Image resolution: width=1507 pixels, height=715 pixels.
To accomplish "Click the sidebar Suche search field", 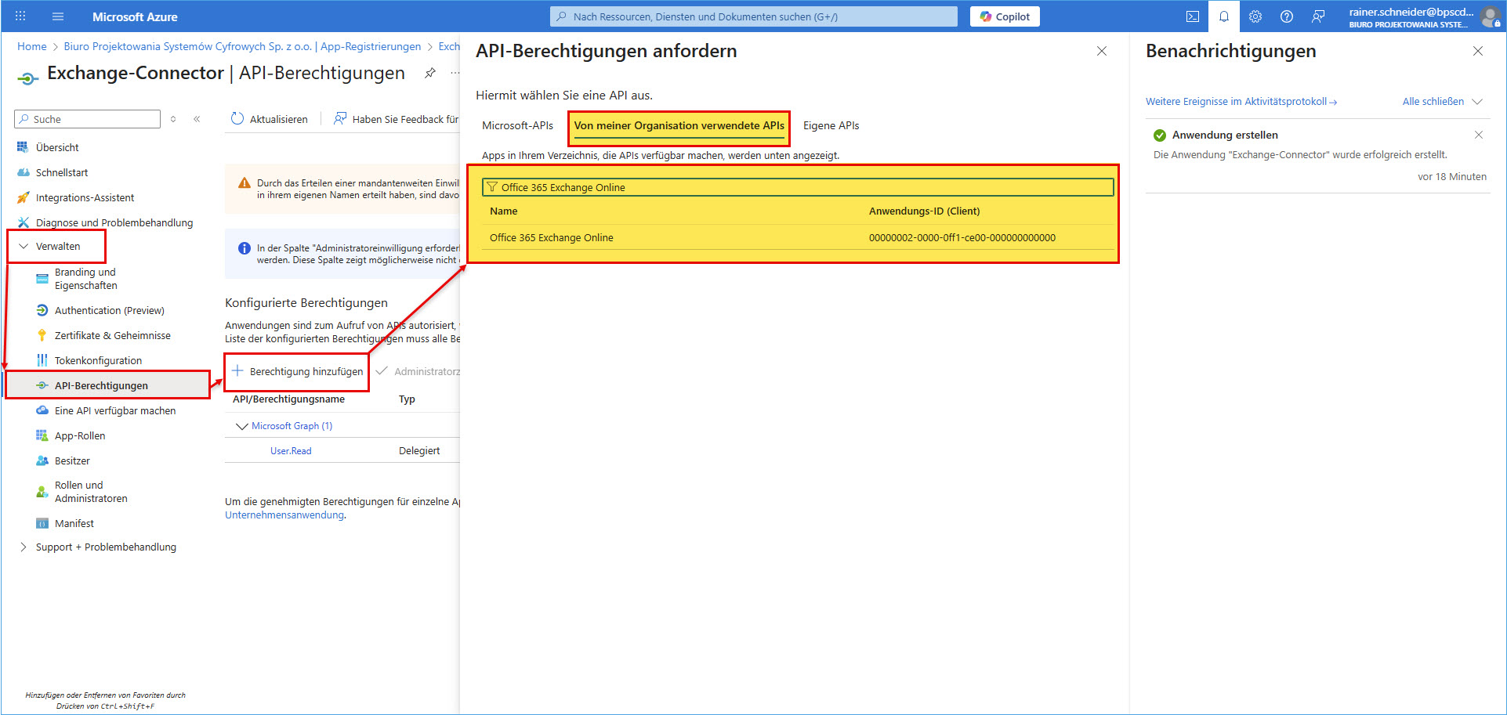I will (87, 119).
